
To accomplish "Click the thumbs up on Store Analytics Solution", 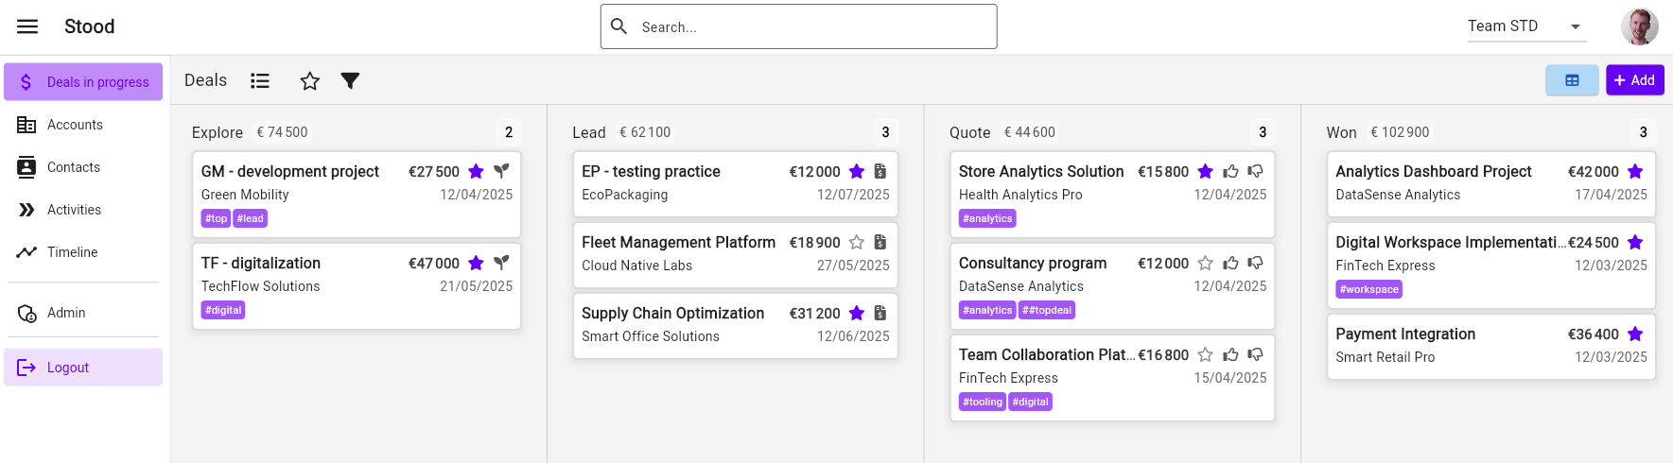I will tap(1230, 171).
